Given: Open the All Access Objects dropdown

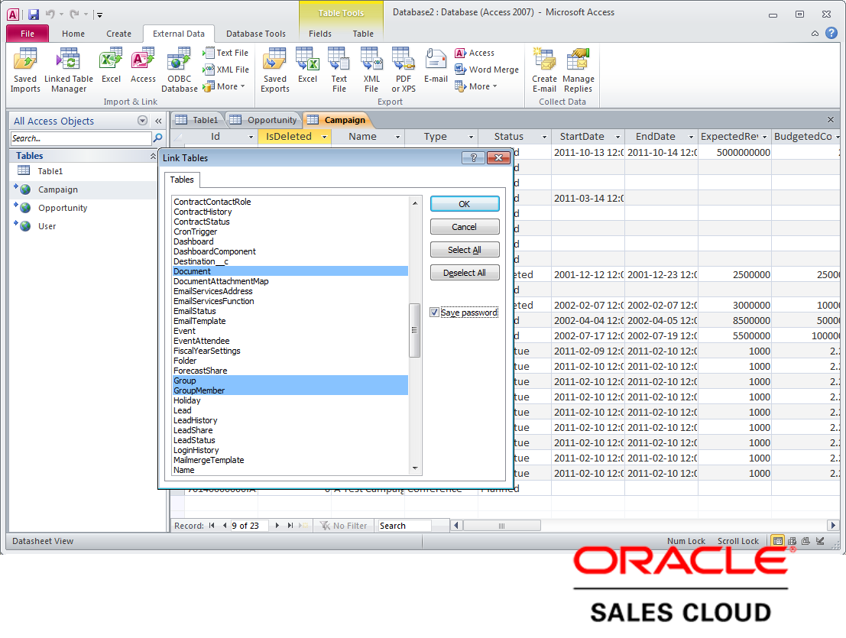Looking at the screenshot, I should click(x=142, y=121).
